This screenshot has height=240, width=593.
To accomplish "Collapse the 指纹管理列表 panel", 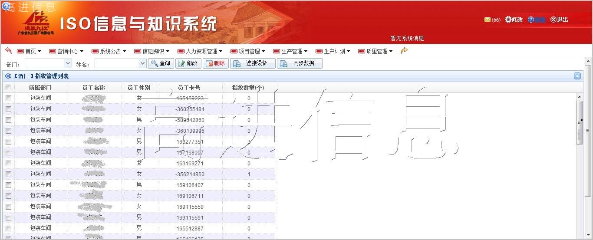I will (x=577, y=76).
